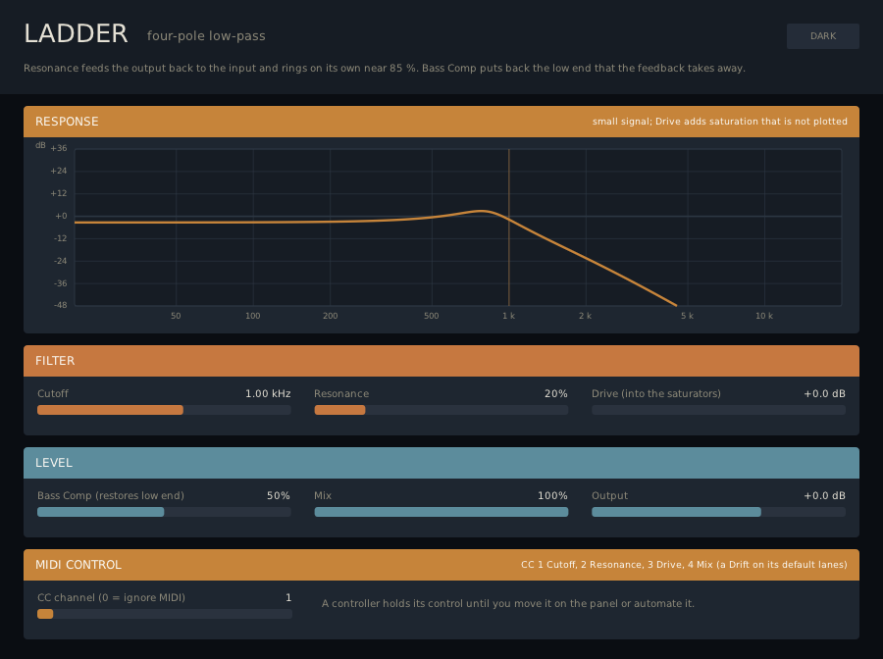The width and height of the screenshot is (883, 659).
Task: Click the '5 k' frequency axis label
Action: tap(687, 316)
